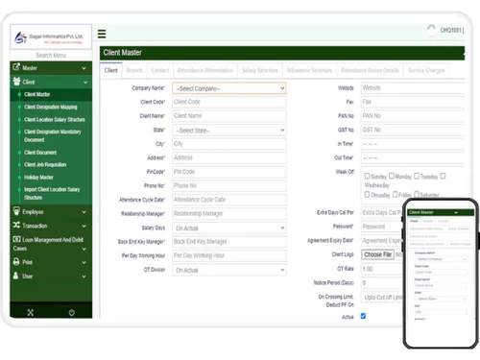Switch to the Allowance Structure tab
The height and width of the screenshot is (360, 480).
[x=309, y=70]
